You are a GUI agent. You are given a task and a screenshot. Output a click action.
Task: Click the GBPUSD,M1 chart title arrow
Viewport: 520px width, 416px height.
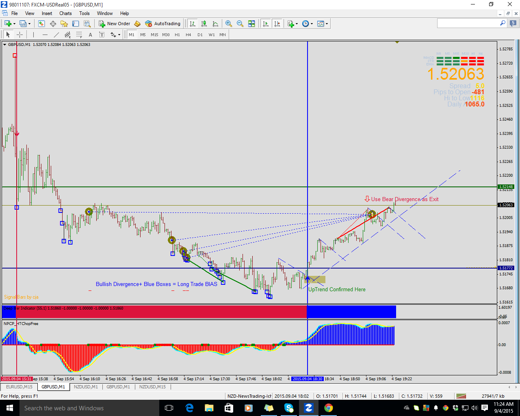pos(5,45)
